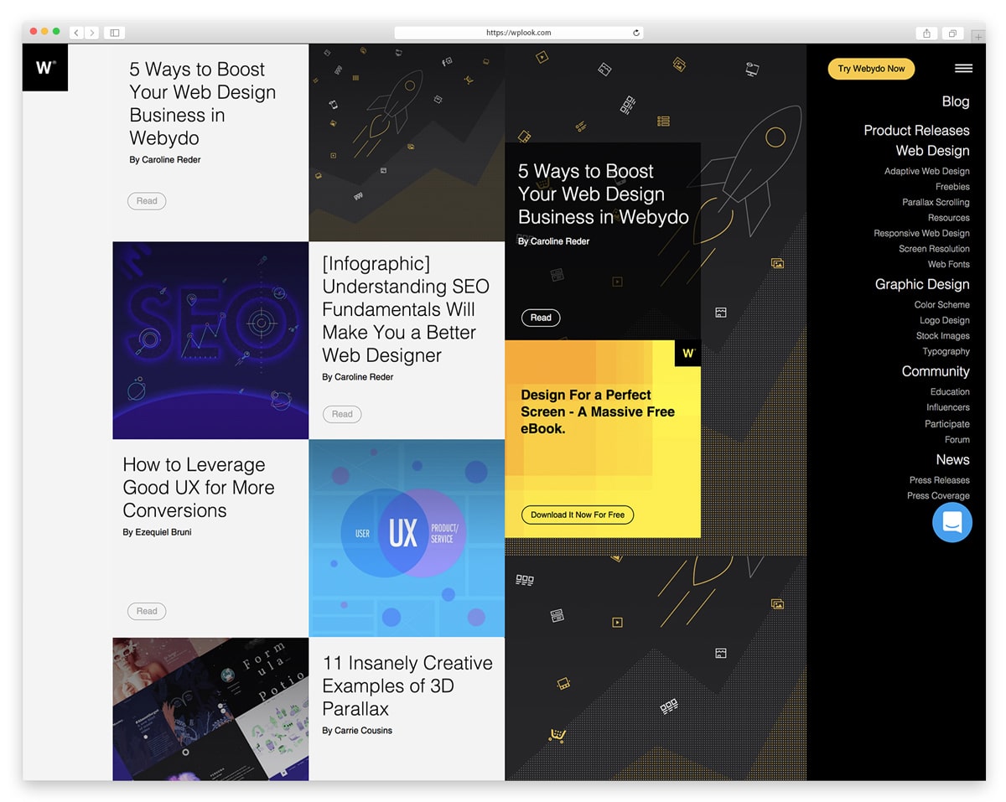This screenshot has height=802, width=1006.
Task: Open the Screen Resolution link
Action: click(x=934, y=249)
